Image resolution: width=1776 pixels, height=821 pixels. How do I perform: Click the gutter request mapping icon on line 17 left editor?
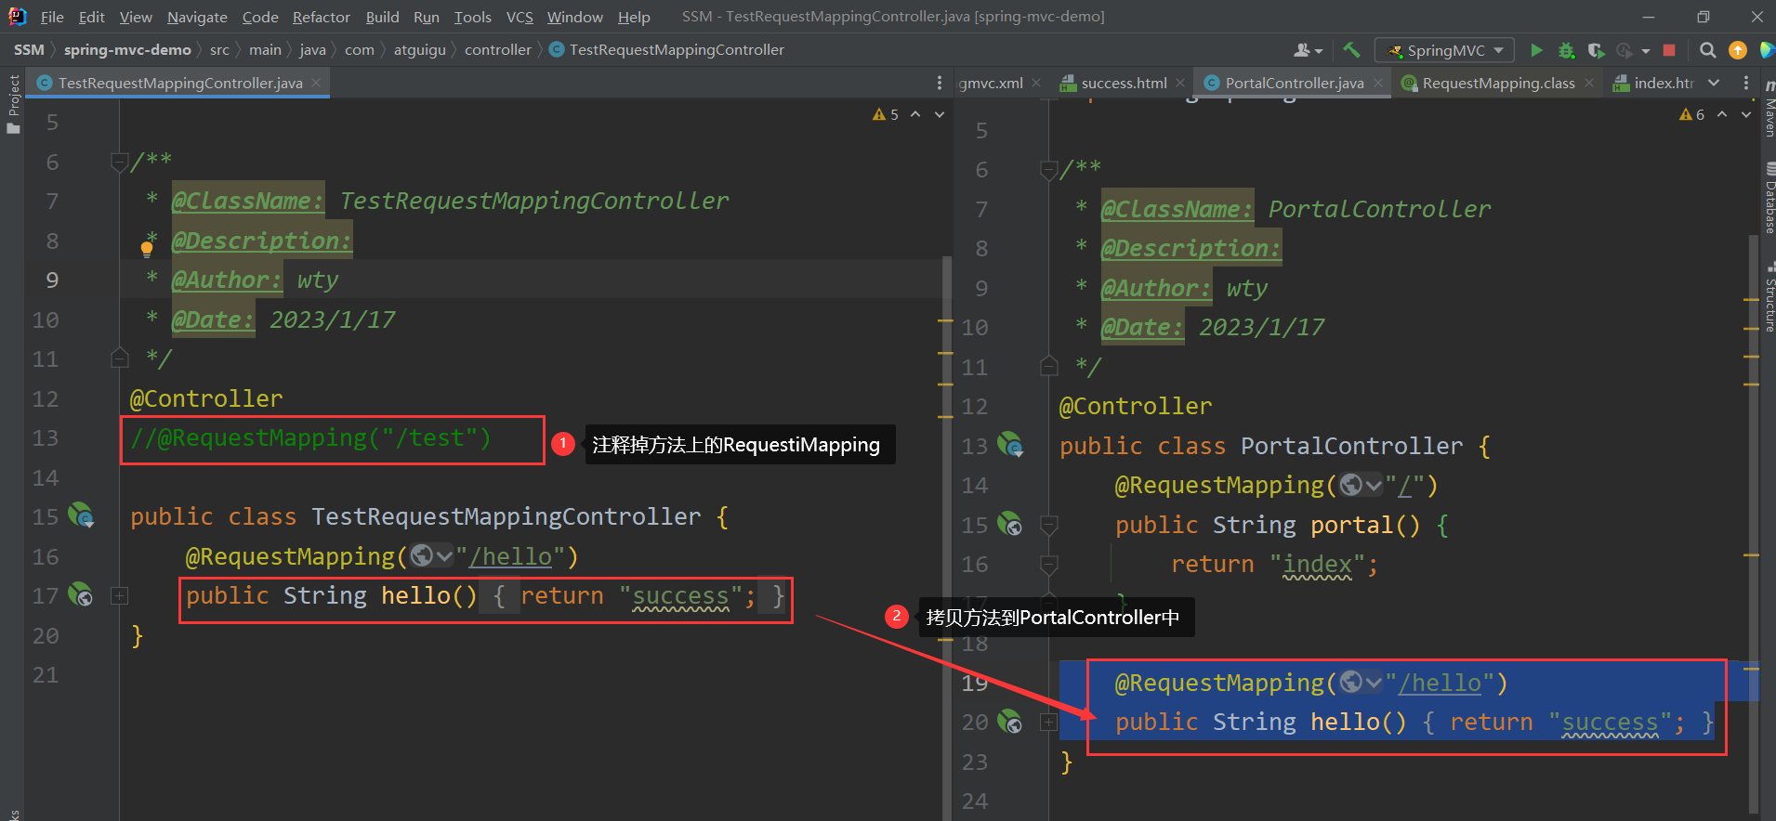[x=82, y=594]
